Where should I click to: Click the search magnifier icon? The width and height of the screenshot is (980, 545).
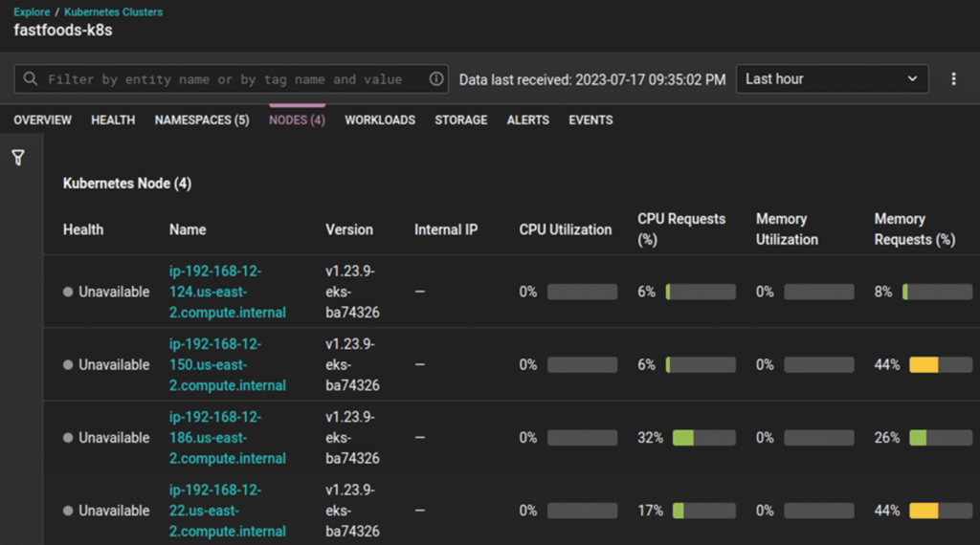30,78
